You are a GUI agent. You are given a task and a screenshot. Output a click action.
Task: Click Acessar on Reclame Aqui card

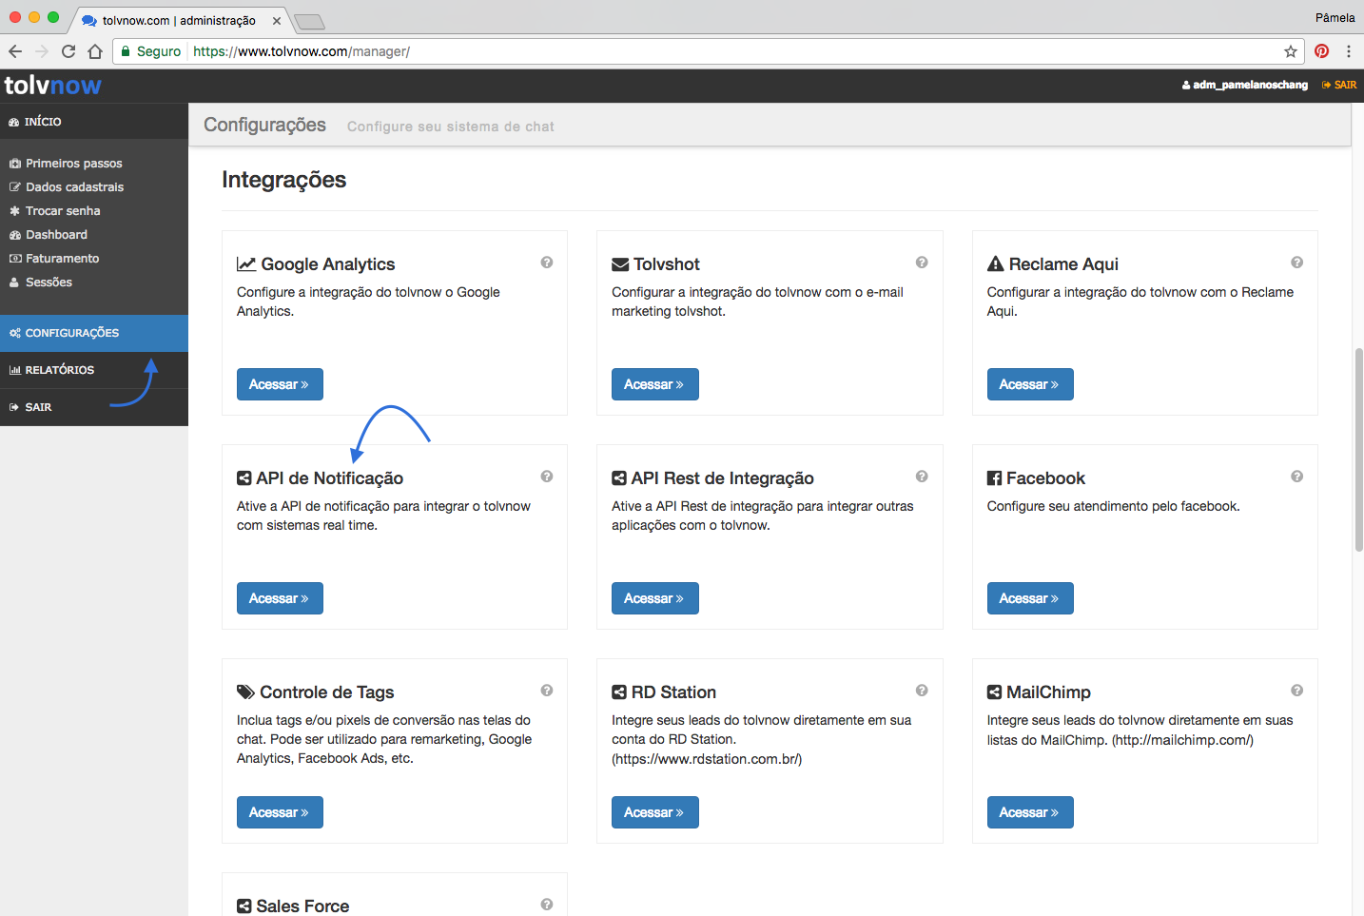[1030, 384]
